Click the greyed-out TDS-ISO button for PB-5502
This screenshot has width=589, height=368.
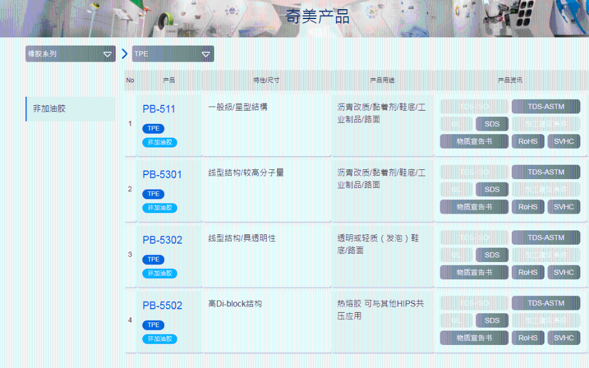474,303
